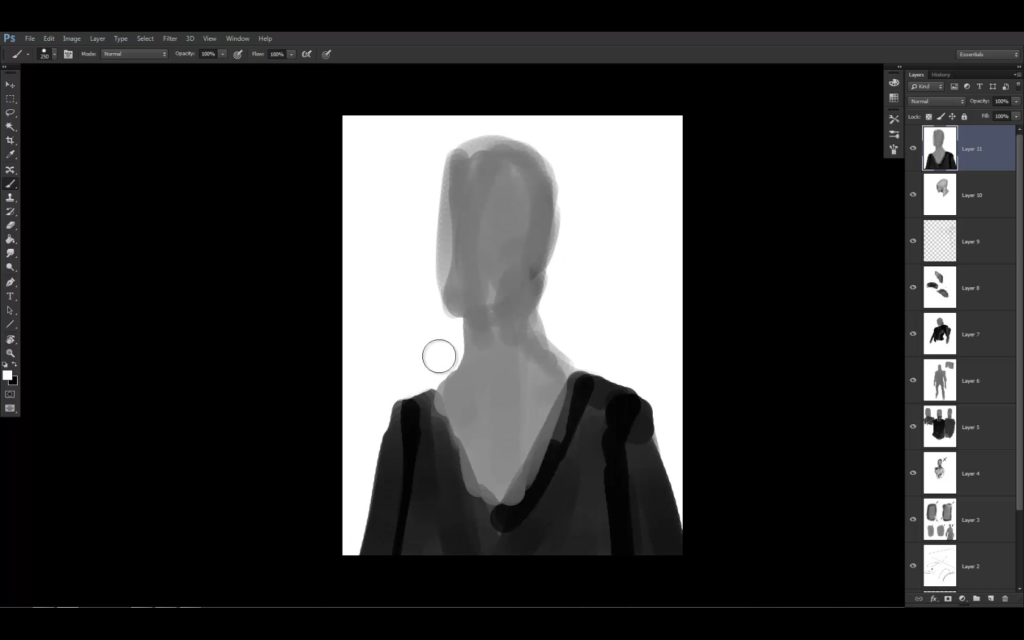
Task: Toggle visibility of Layer 7
Action: point(913,333)
